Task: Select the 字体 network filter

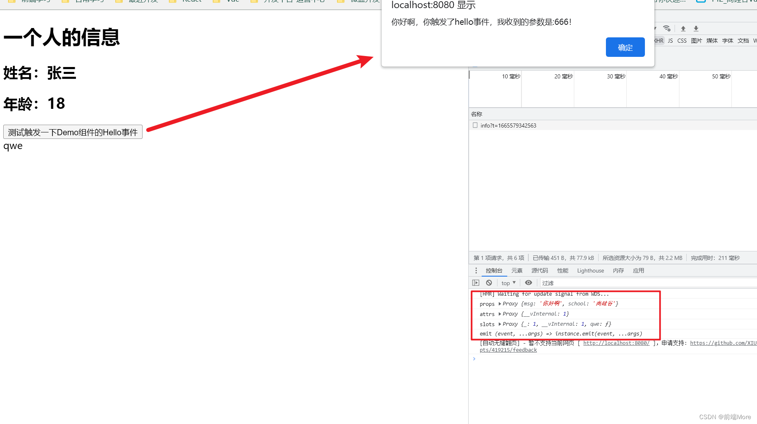Action: 728,41
